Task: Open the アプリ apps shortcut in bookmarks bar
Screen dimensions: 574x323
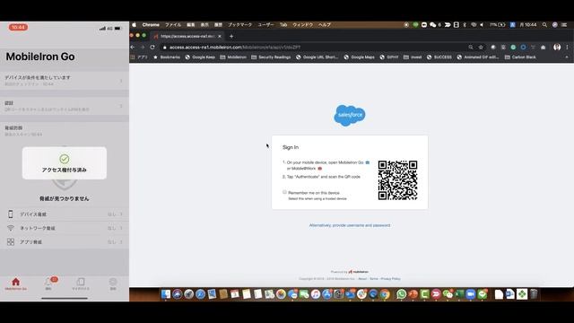Action: tap(139, 57)
